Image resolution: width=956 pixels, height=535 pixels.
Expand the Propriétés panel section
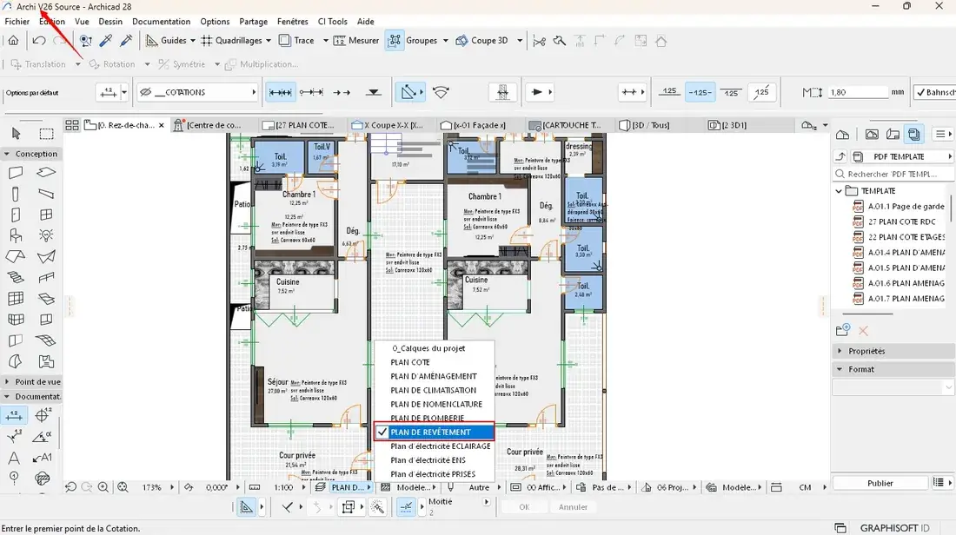click(x=840, y=351)
